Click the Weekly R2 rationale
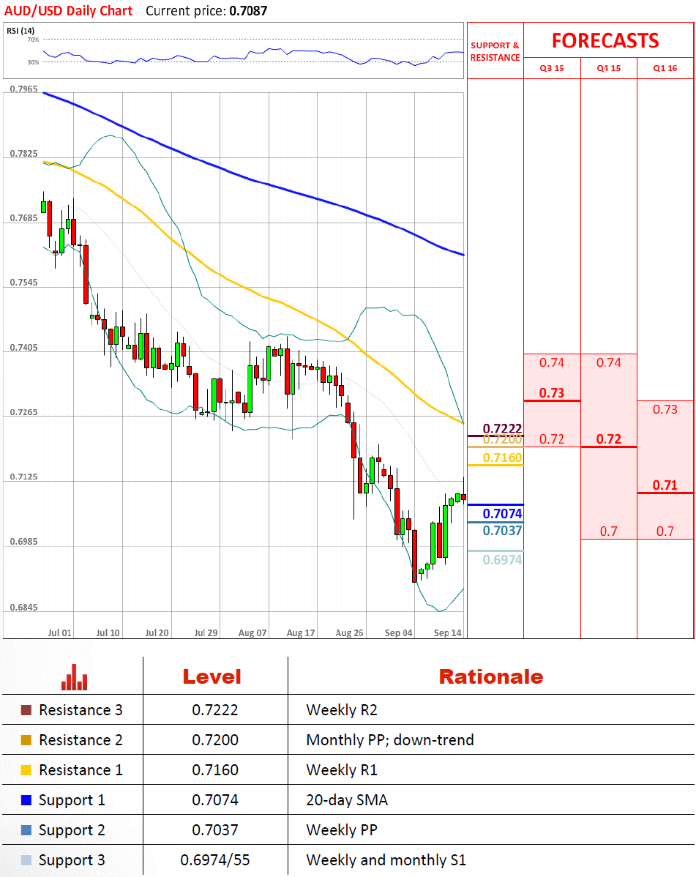This screenshot has height=877, width=696. point(342,710)
